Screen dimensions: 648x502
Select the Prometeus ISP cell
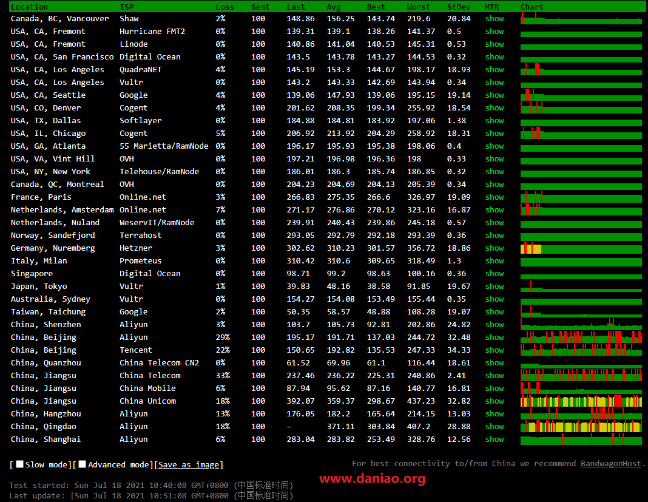pyautogui.click(x=141, y=261)
